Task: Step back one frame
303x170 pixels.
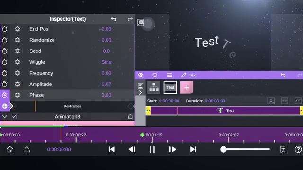Action: click(x=132, y=149)
